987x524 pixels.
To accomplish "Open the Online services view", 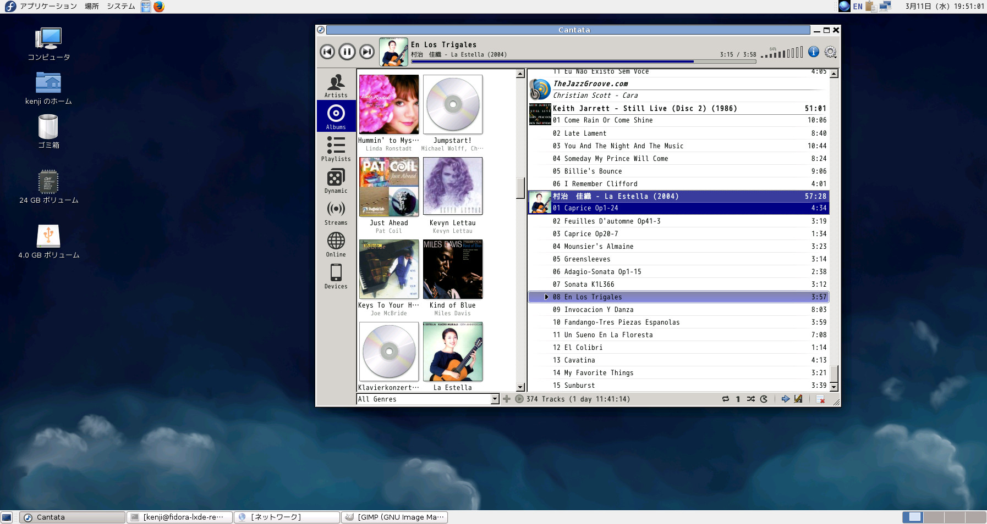I will pos(336,244).
